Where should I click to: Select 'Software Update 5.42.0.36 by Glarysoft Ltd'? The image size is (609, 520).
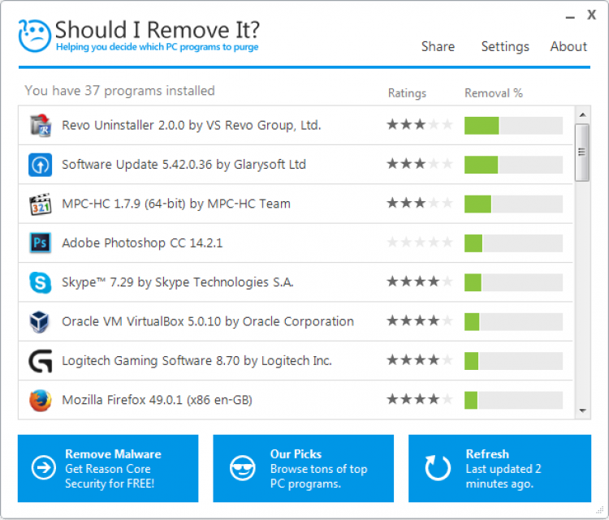pos(184,165)
